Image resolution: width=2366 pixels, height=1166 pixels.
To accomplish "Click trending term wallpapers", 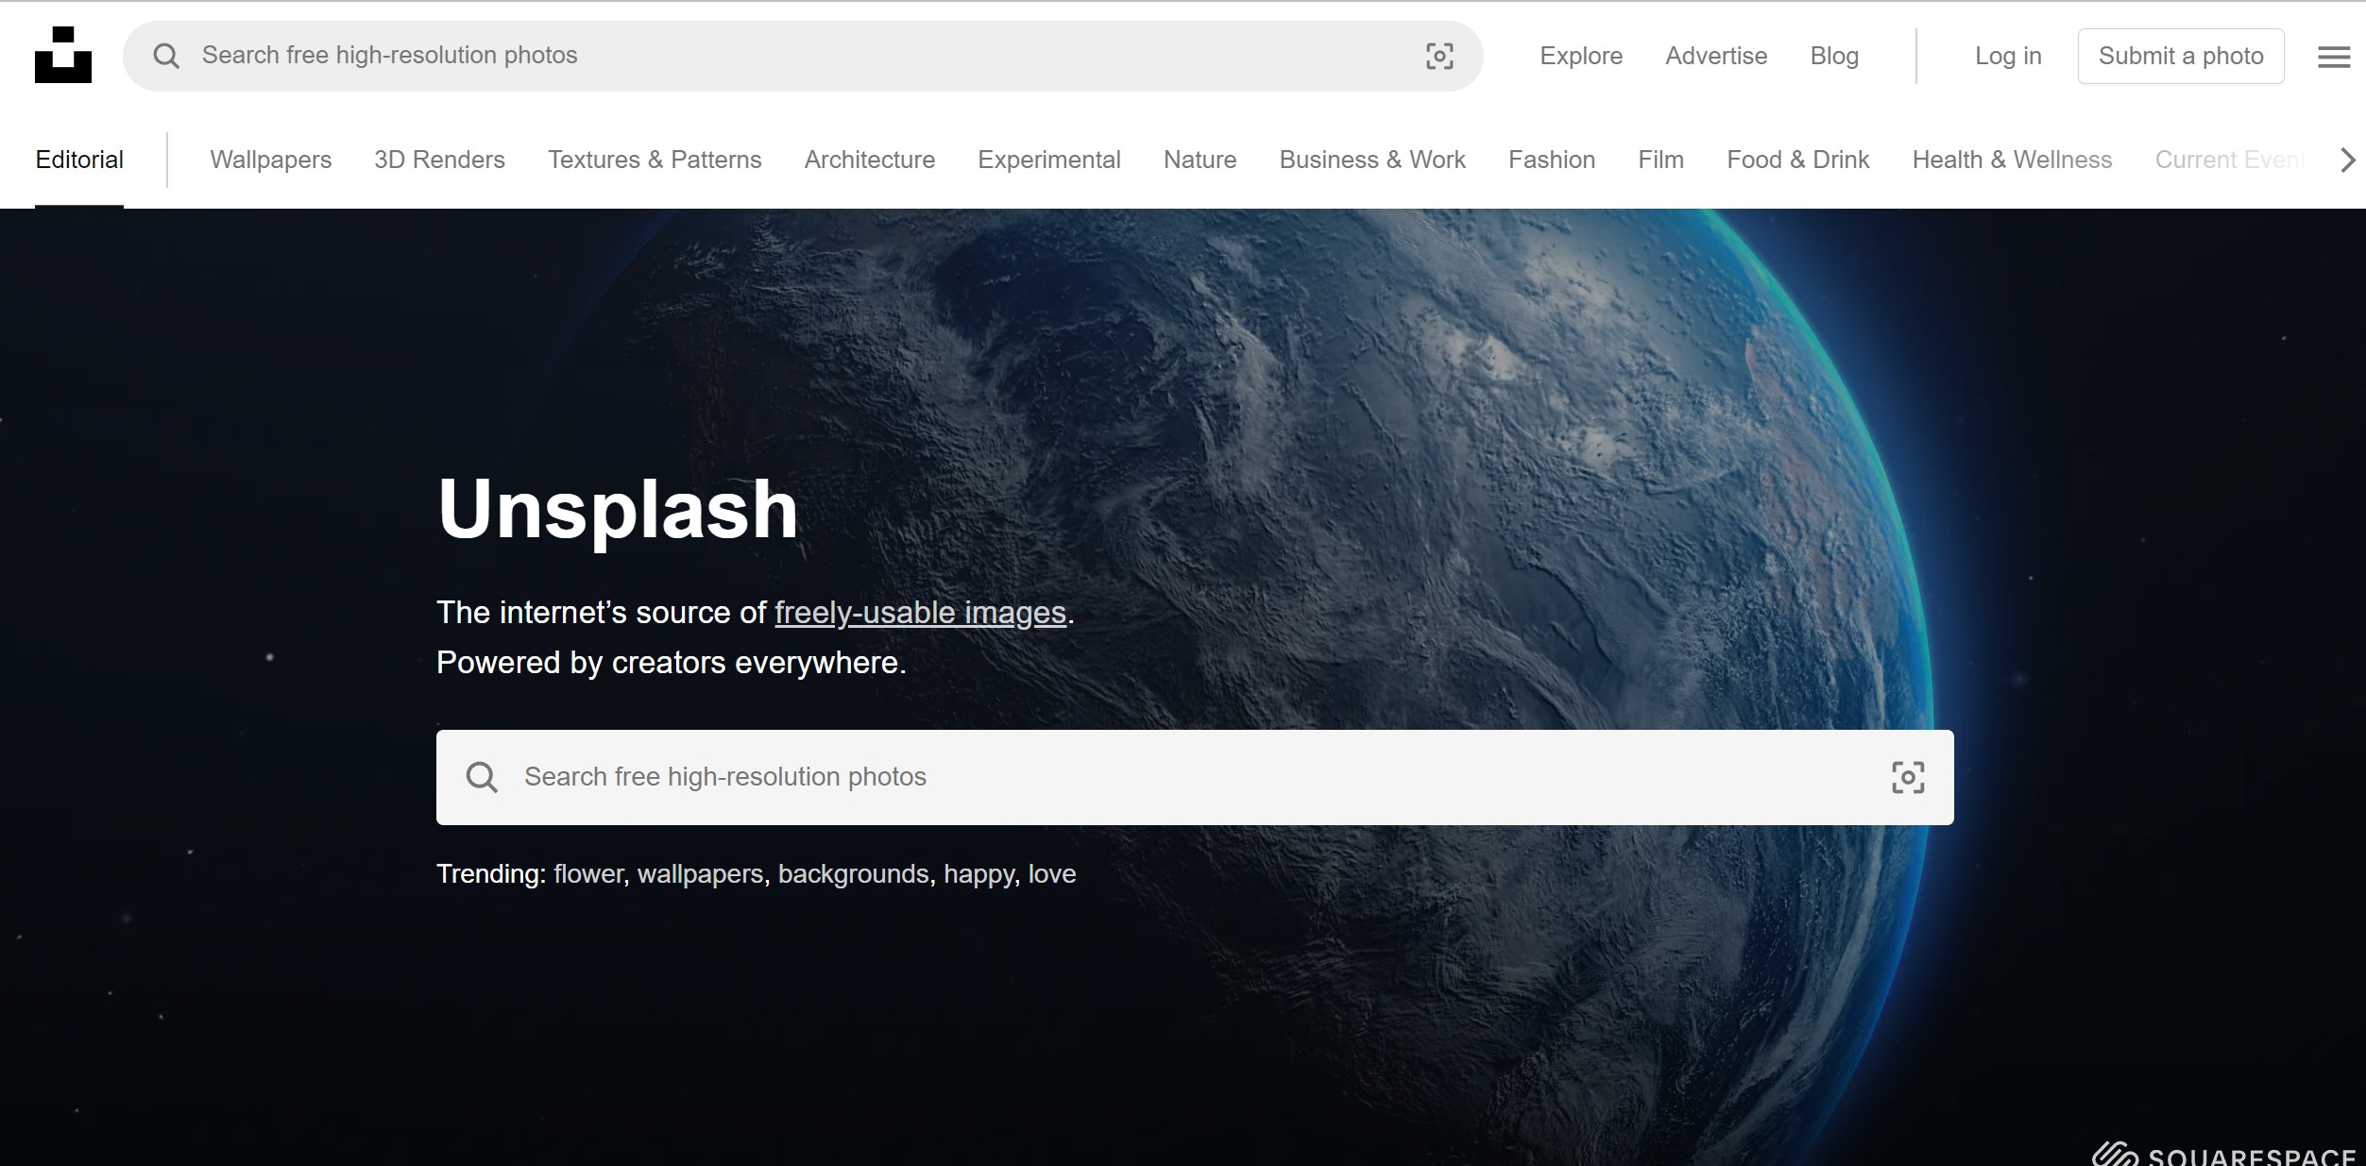I will [x=700, y=874].
